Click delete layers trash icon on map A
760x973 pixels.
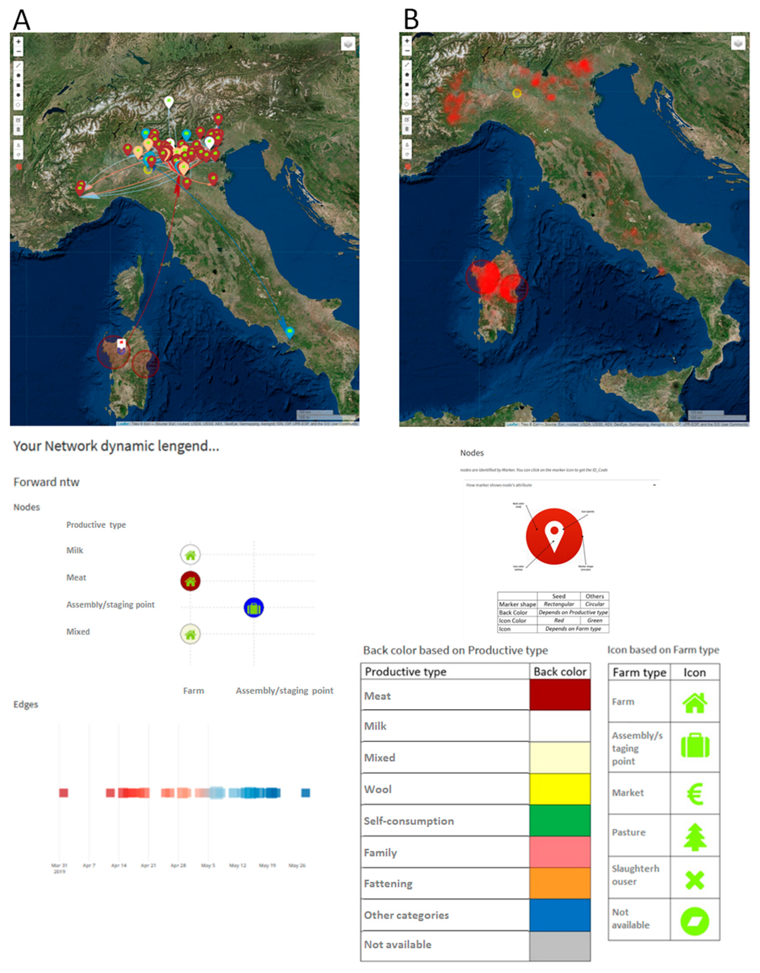pos(18,130)
